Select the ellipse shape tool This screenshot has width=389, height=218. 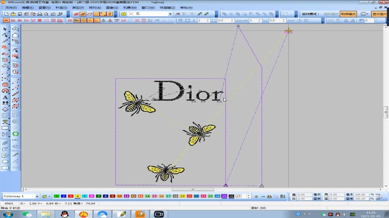5,162
